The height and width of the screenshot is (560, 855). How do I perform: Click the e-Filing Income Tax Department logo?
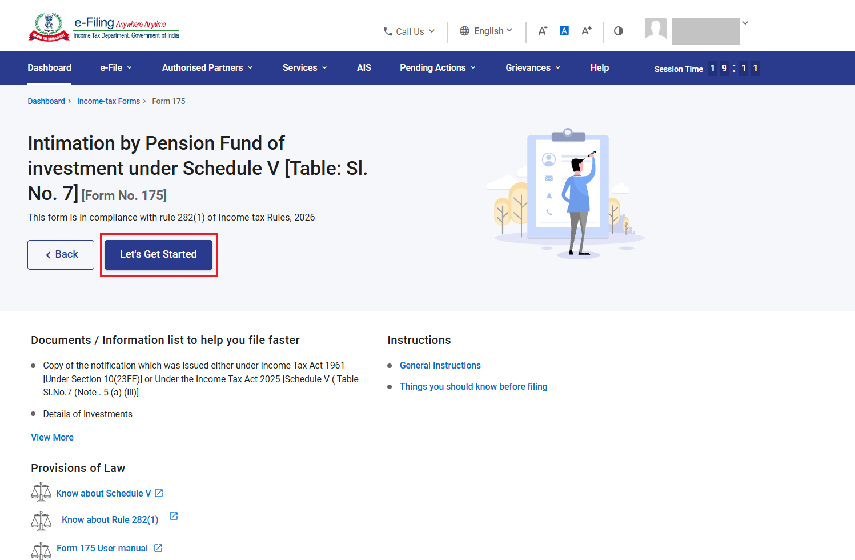103,27
